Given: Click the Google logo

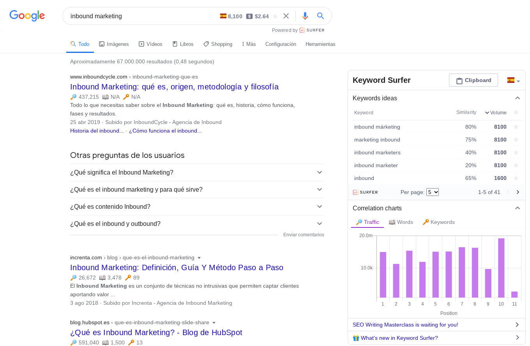Looking at the screenshot, I should (27, 16).
